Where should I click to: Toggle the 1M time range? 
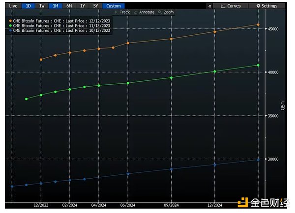point(56,6)
